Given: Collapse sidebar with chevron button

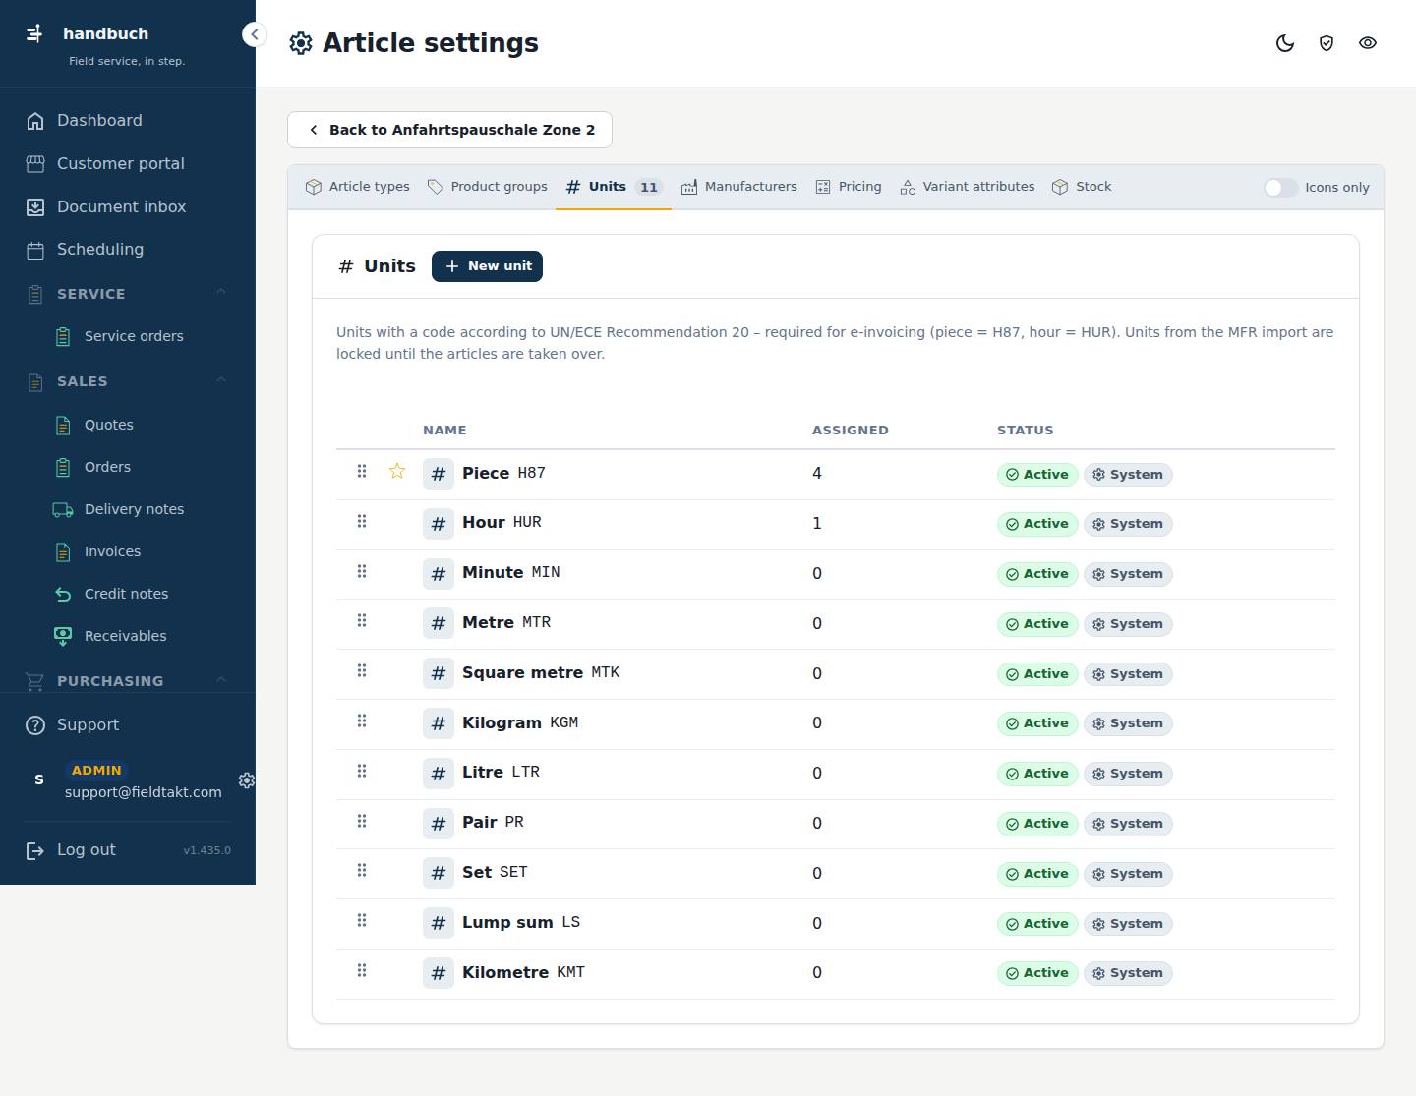Looking at the screenshot, I should [255, 34].
